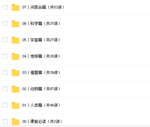Enable checkbox next to 04 地球篇
Image resolution: width=150 pixels, height=127 pixels.
[5, 56]
